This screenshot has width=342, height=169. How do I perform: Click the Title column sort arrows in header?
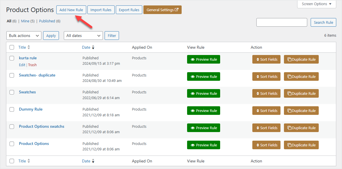(x=29, y=47)
